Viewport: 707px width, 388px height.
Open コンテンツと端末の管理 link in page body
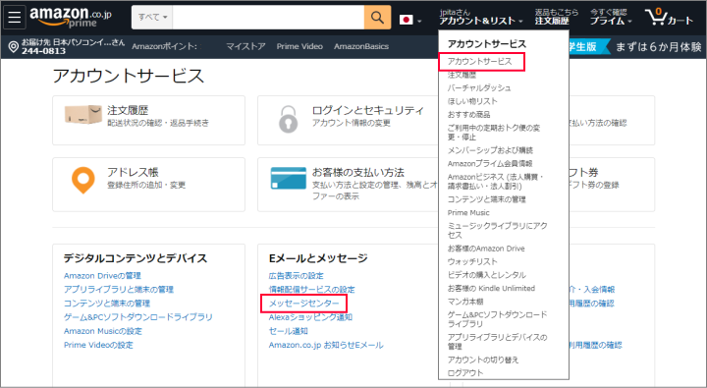point(107,304)
